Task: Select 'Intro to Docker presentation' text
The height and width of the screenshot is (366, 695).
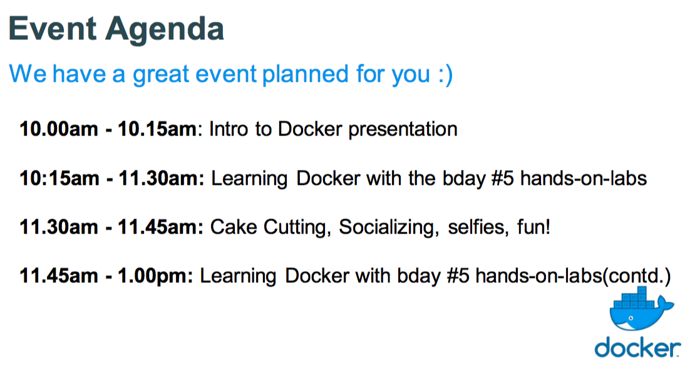Action: click(x=333, y=130)
